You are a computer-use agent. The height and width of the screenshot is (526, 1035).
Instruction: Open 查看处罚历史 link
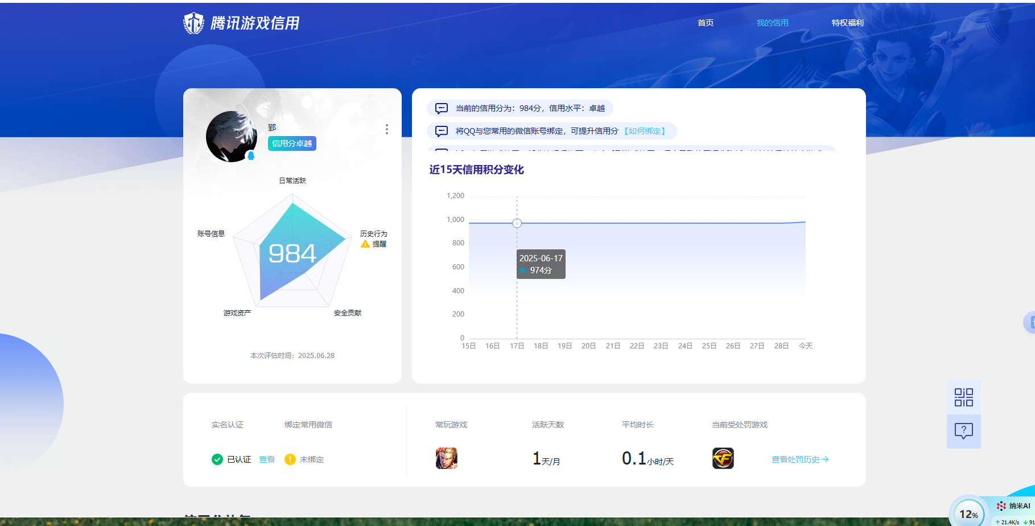[800, 459]
